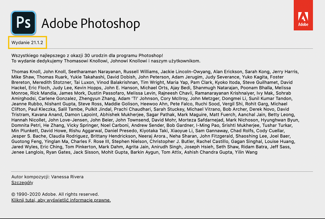The image size is (325, 219).
Task: Click the credit 'Autor kompozycji: Vanessa Rivera'
Action: coord(47,177)
